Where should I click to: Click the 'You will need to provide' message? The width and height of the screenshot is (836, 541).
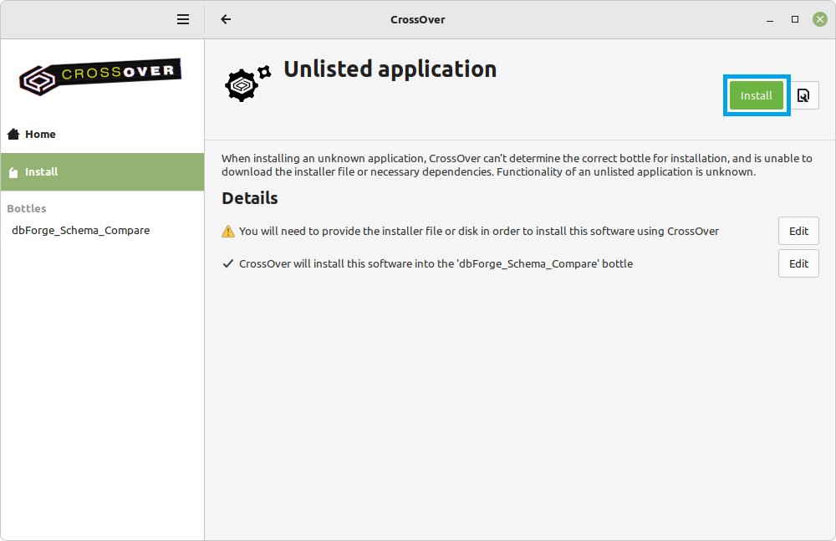point(479,231)
